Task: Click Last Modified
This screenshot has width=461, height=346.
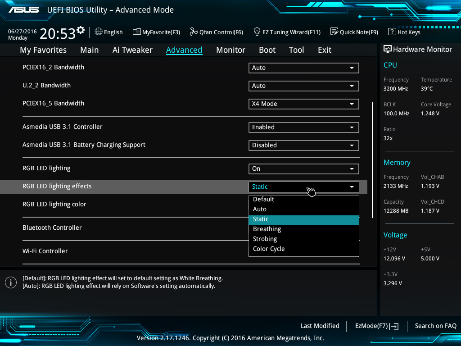Action: tap(320, 326)
